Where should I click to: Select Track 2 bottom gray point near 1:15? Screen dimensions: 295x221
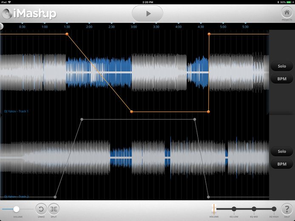point(55,197)
